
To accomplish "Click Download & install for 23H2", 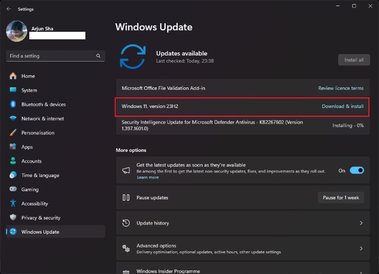I will point(343,106).
